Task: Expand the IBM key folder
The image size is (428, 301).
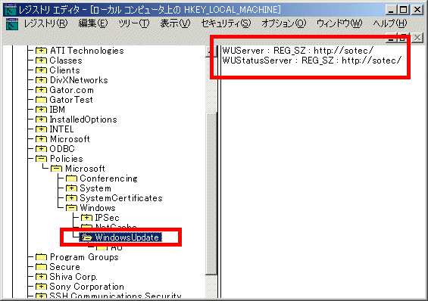Action: tap(41, 109)
